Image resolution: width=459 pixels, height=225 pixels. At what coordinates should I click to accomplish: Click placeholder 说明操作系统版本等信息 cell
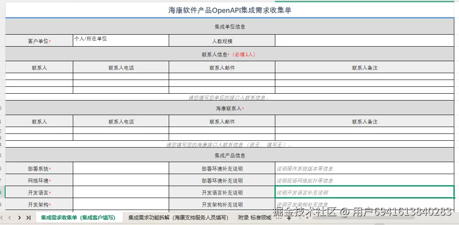pos(365,169)
